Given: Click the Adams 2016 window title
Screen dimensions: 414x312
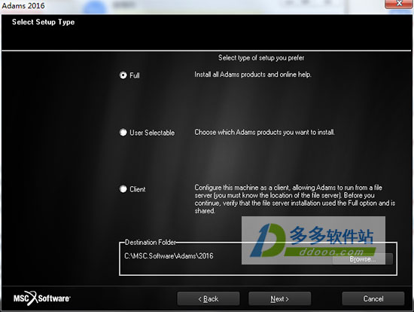Looking at the screenshot, I should click(x=23, y=5).
